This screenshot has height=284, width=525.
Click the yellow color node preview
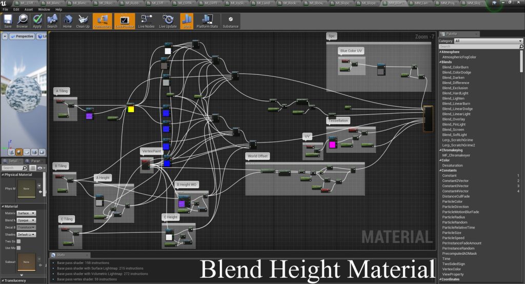131,109
